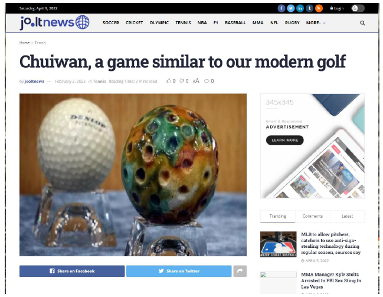
Task: Open the SOCCER menu item
Action: pos(110,23)
